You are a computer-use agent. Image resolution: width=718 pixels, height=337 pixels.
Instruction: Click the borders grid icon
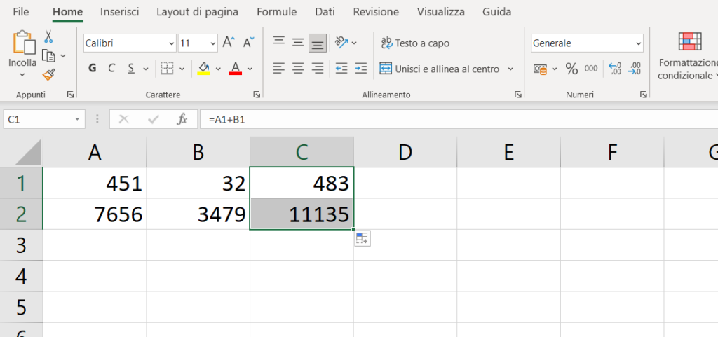coord(168,69)
